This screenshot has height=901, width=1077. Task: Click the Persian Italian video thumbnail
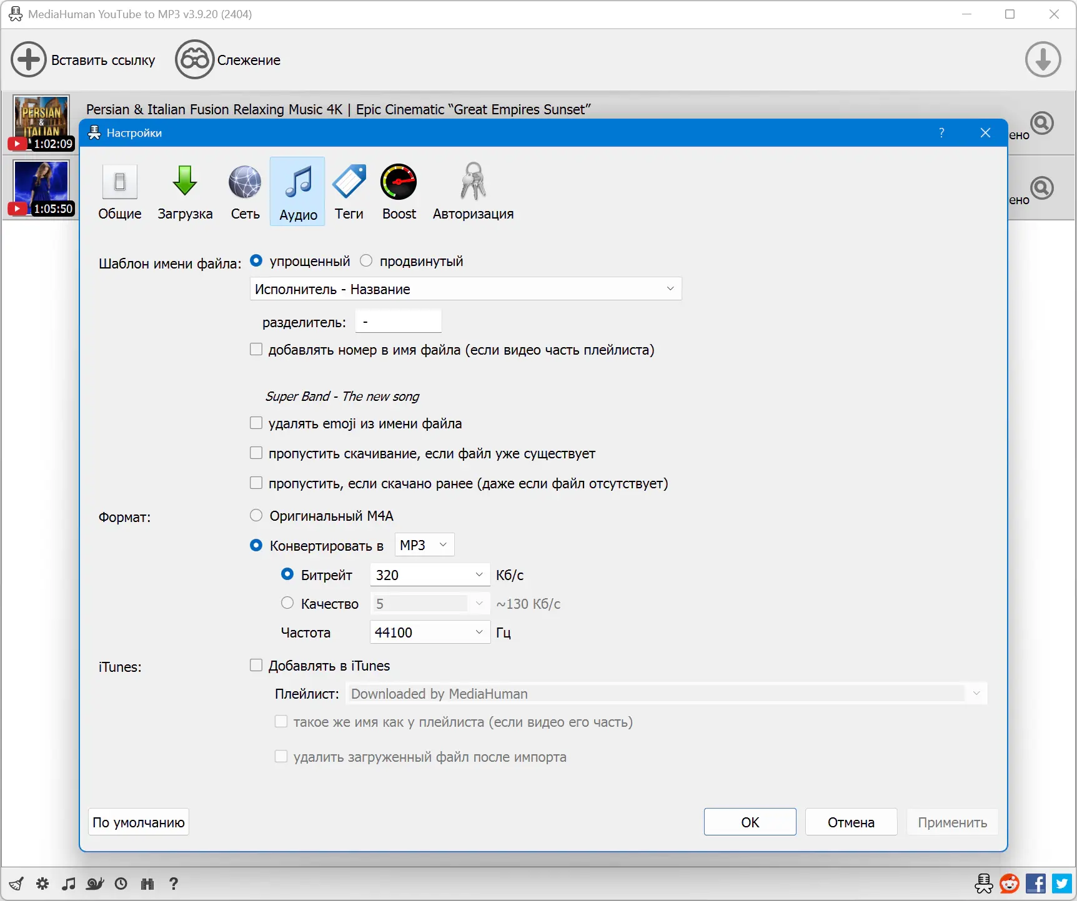pyautogui.click(x=41, y=122)
